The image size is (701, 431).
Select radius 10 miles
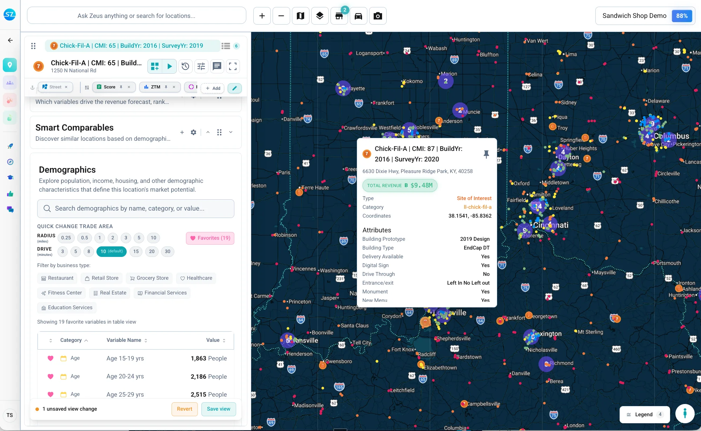154,238
